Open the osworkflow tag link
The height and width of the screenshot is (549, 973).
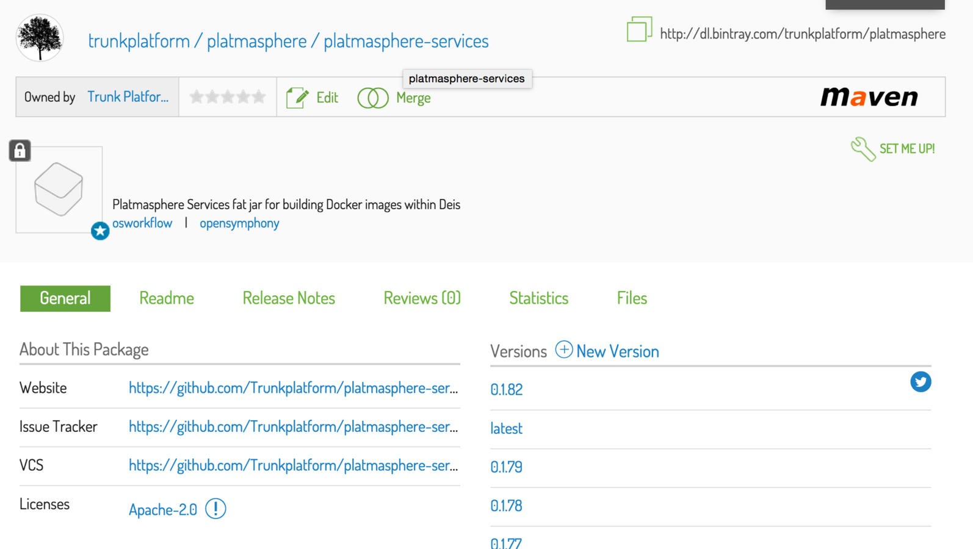142,223
